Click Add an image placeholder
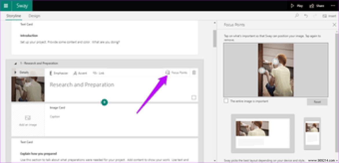This screenshot has height=163, width=339. click(x=28, y=120)
